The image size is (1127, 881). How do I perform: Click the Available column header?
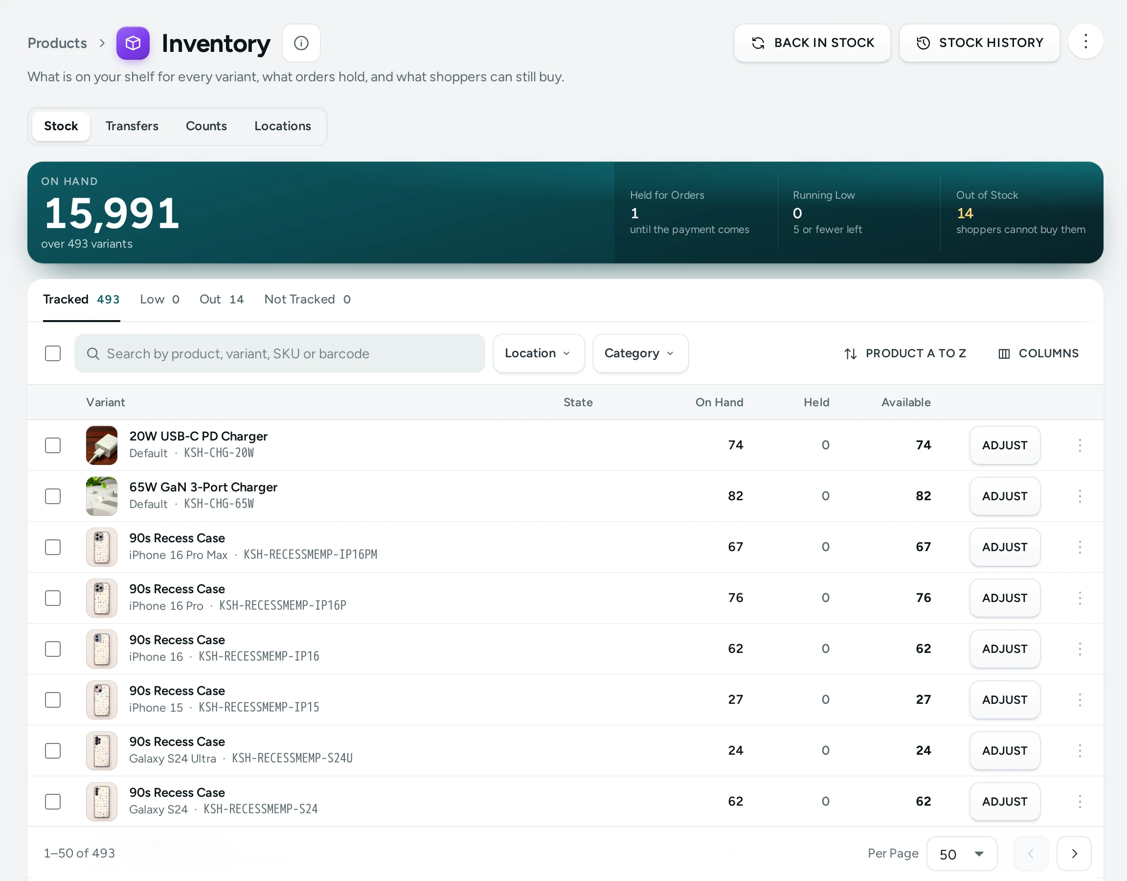pos(905,402)
